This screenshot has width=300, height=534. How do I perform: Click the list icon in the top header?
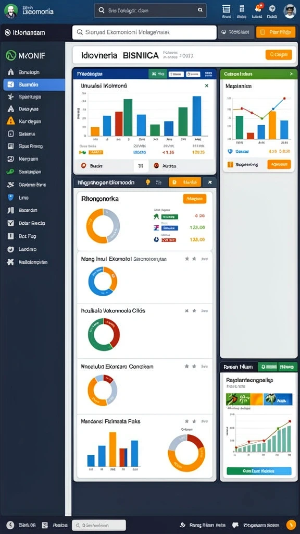point(226,9)
